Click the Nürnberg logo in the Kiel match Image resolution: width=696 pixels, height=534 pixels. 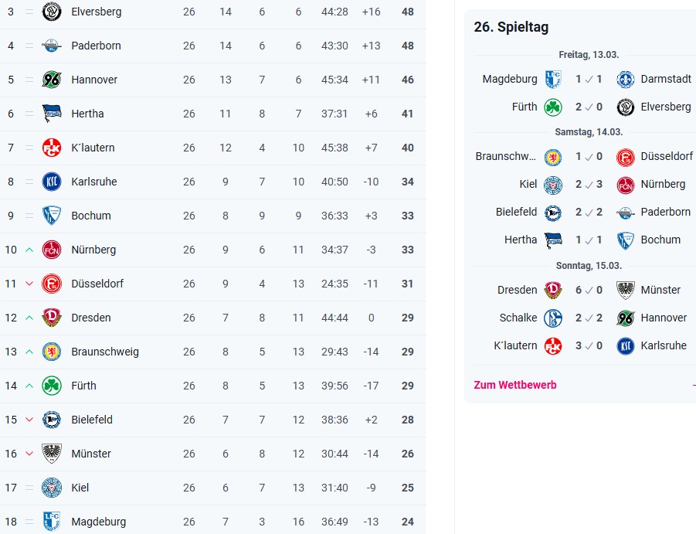(626, 184)
